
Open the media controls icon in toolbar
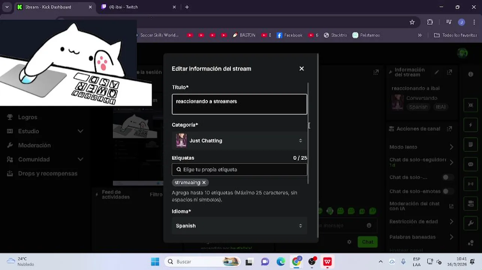tap(449, 22)
